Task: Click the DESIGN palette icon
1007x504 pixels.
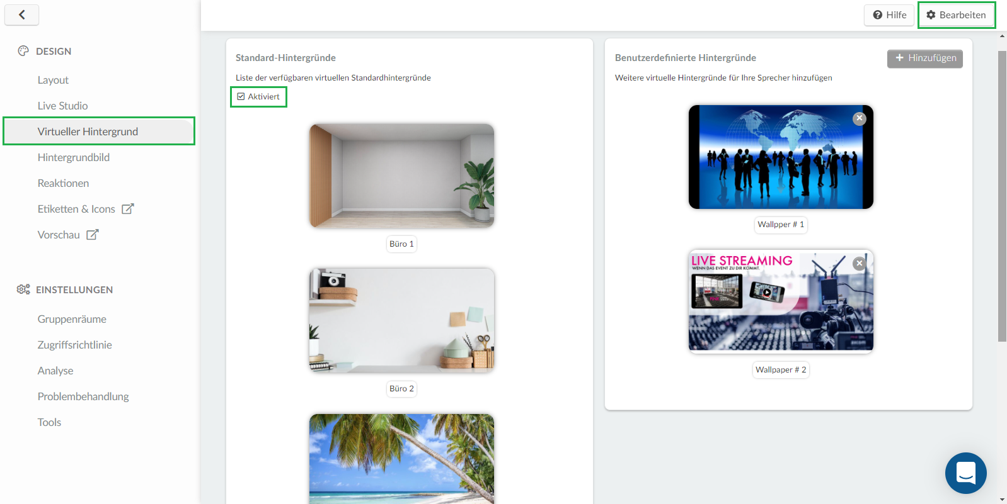Action: [23, 51]
